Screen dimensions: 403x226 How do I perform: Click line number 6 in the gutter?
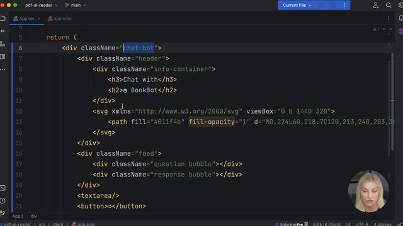coord(20,48)
